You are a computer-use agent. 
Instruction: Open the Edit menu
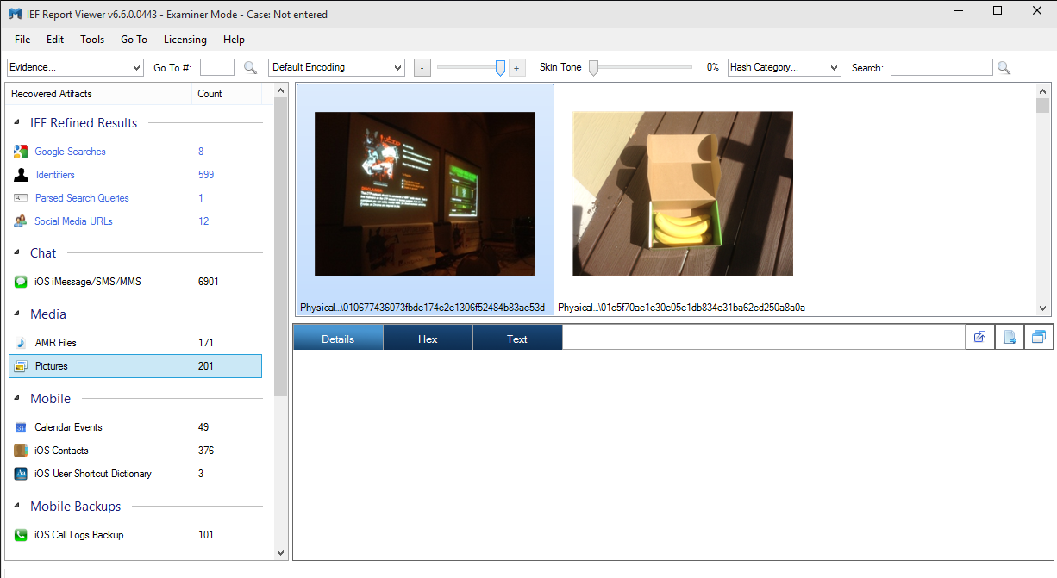pos(55,40)
